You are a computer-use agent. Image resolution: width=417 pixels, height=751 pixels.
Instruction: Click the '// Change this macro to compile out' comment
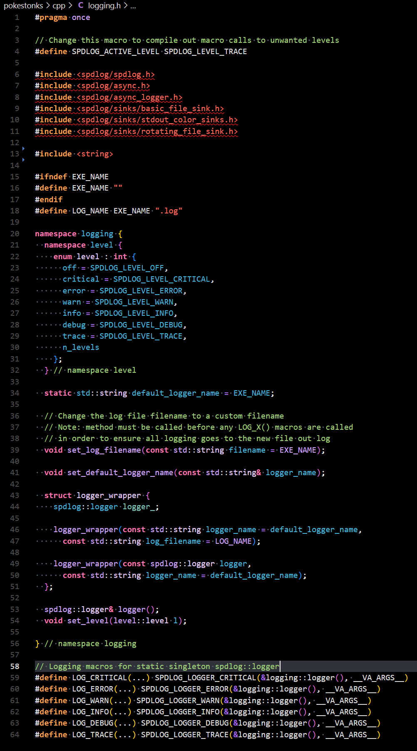[187, 40]
